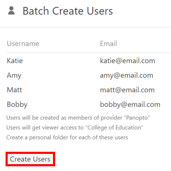Click the email katie@email.com
Image resolution: width=171 pixels, height=171 pixels.
[x=127, y=61]
